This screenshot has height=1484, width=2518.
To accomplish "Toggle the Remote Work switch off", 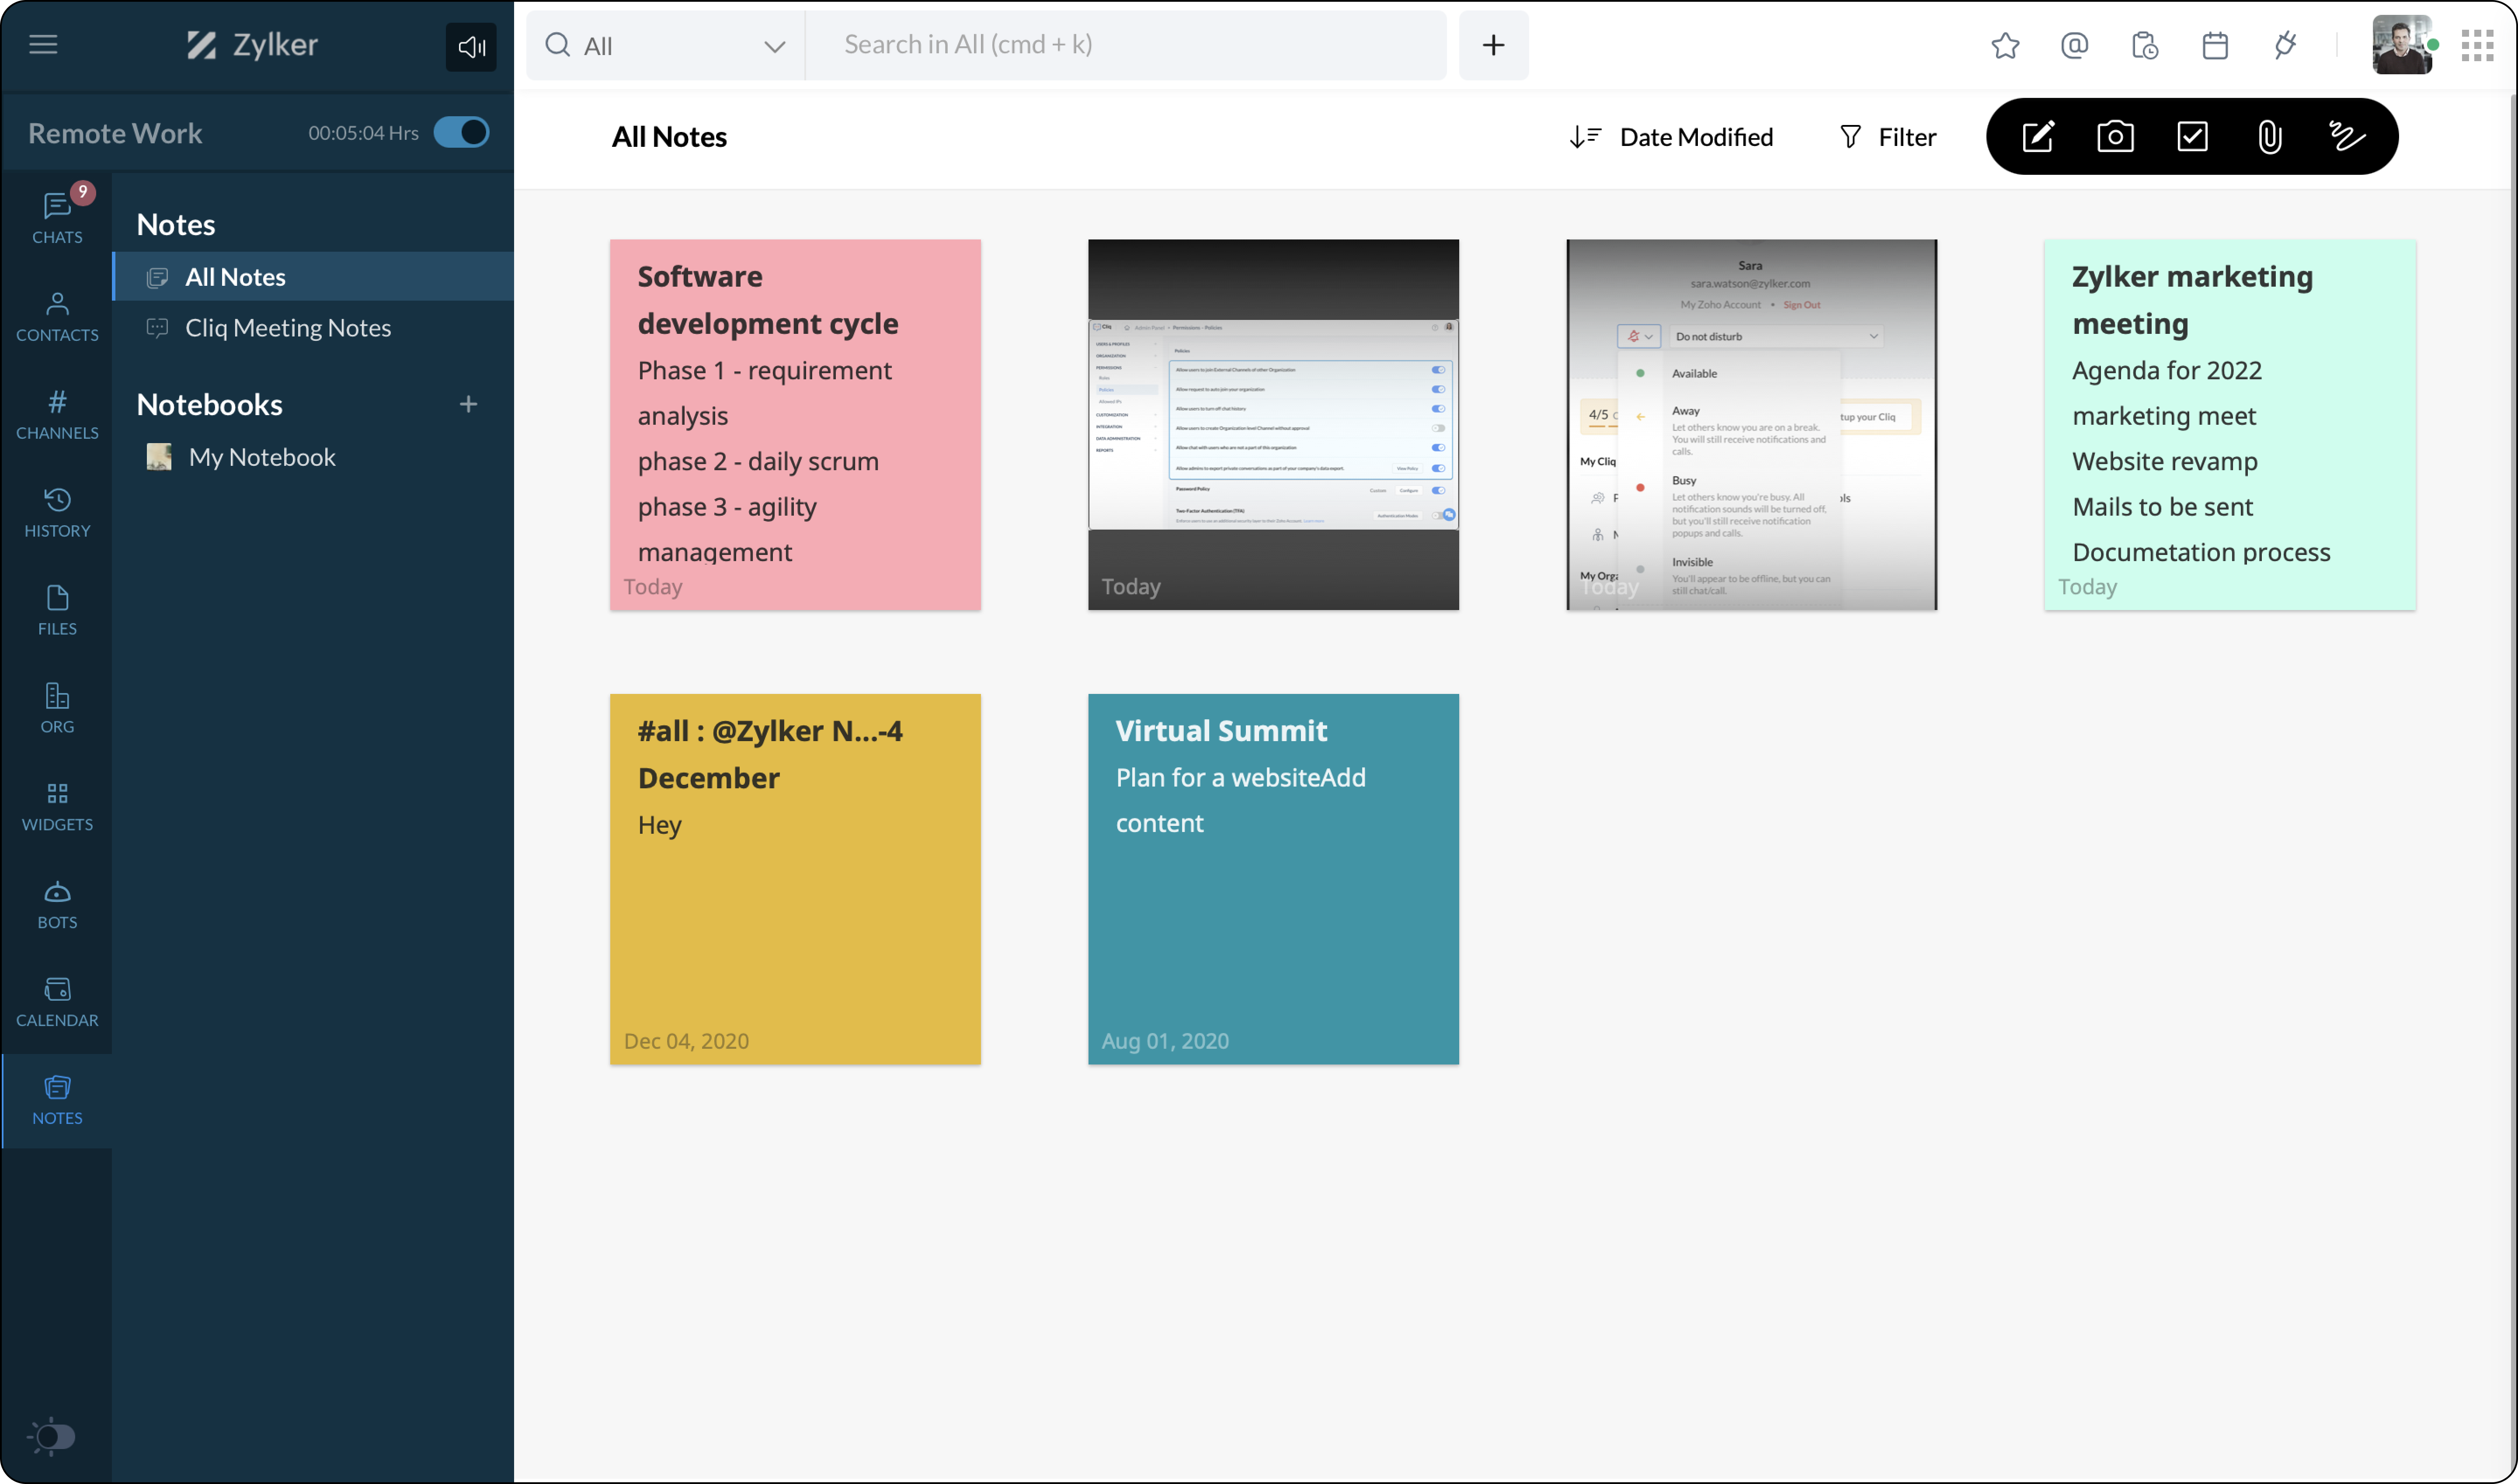I will tap(461, 132).
